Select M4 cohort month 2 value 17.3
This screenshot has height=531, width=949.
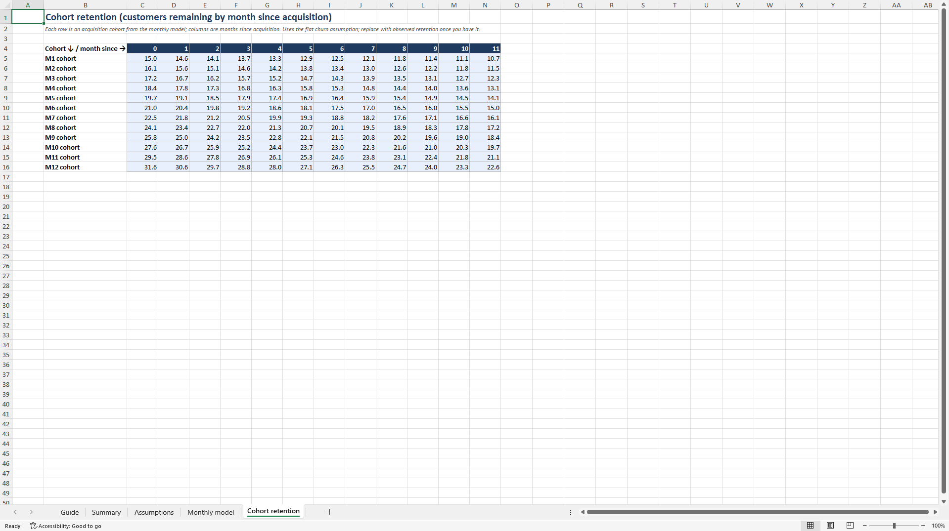(x=205, y=88)
